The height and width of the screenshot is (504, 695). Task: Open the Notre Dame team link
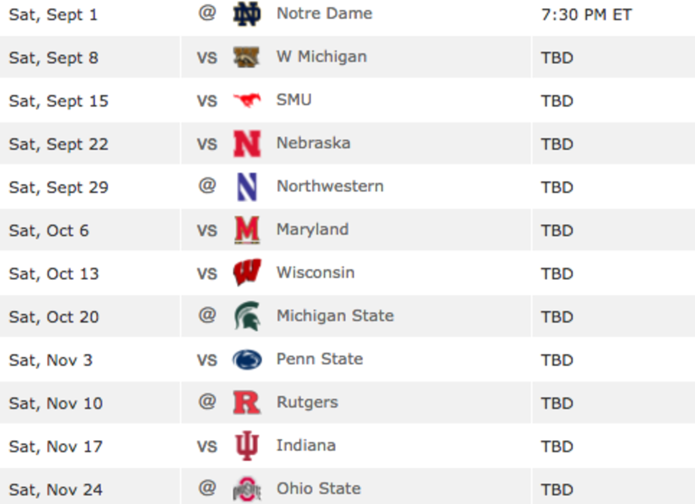(324, 13)
